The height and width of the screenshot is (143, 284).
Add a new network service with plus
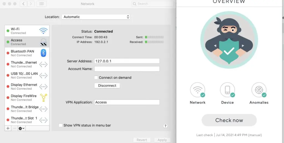tap(8, 128)
